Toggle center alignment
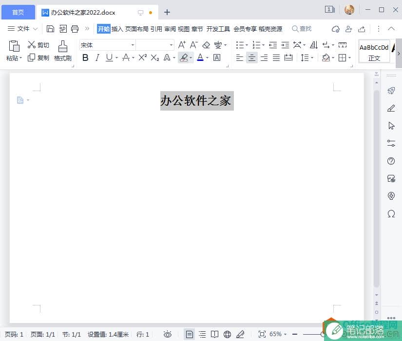The image size is (402, 341). [252, 57]
